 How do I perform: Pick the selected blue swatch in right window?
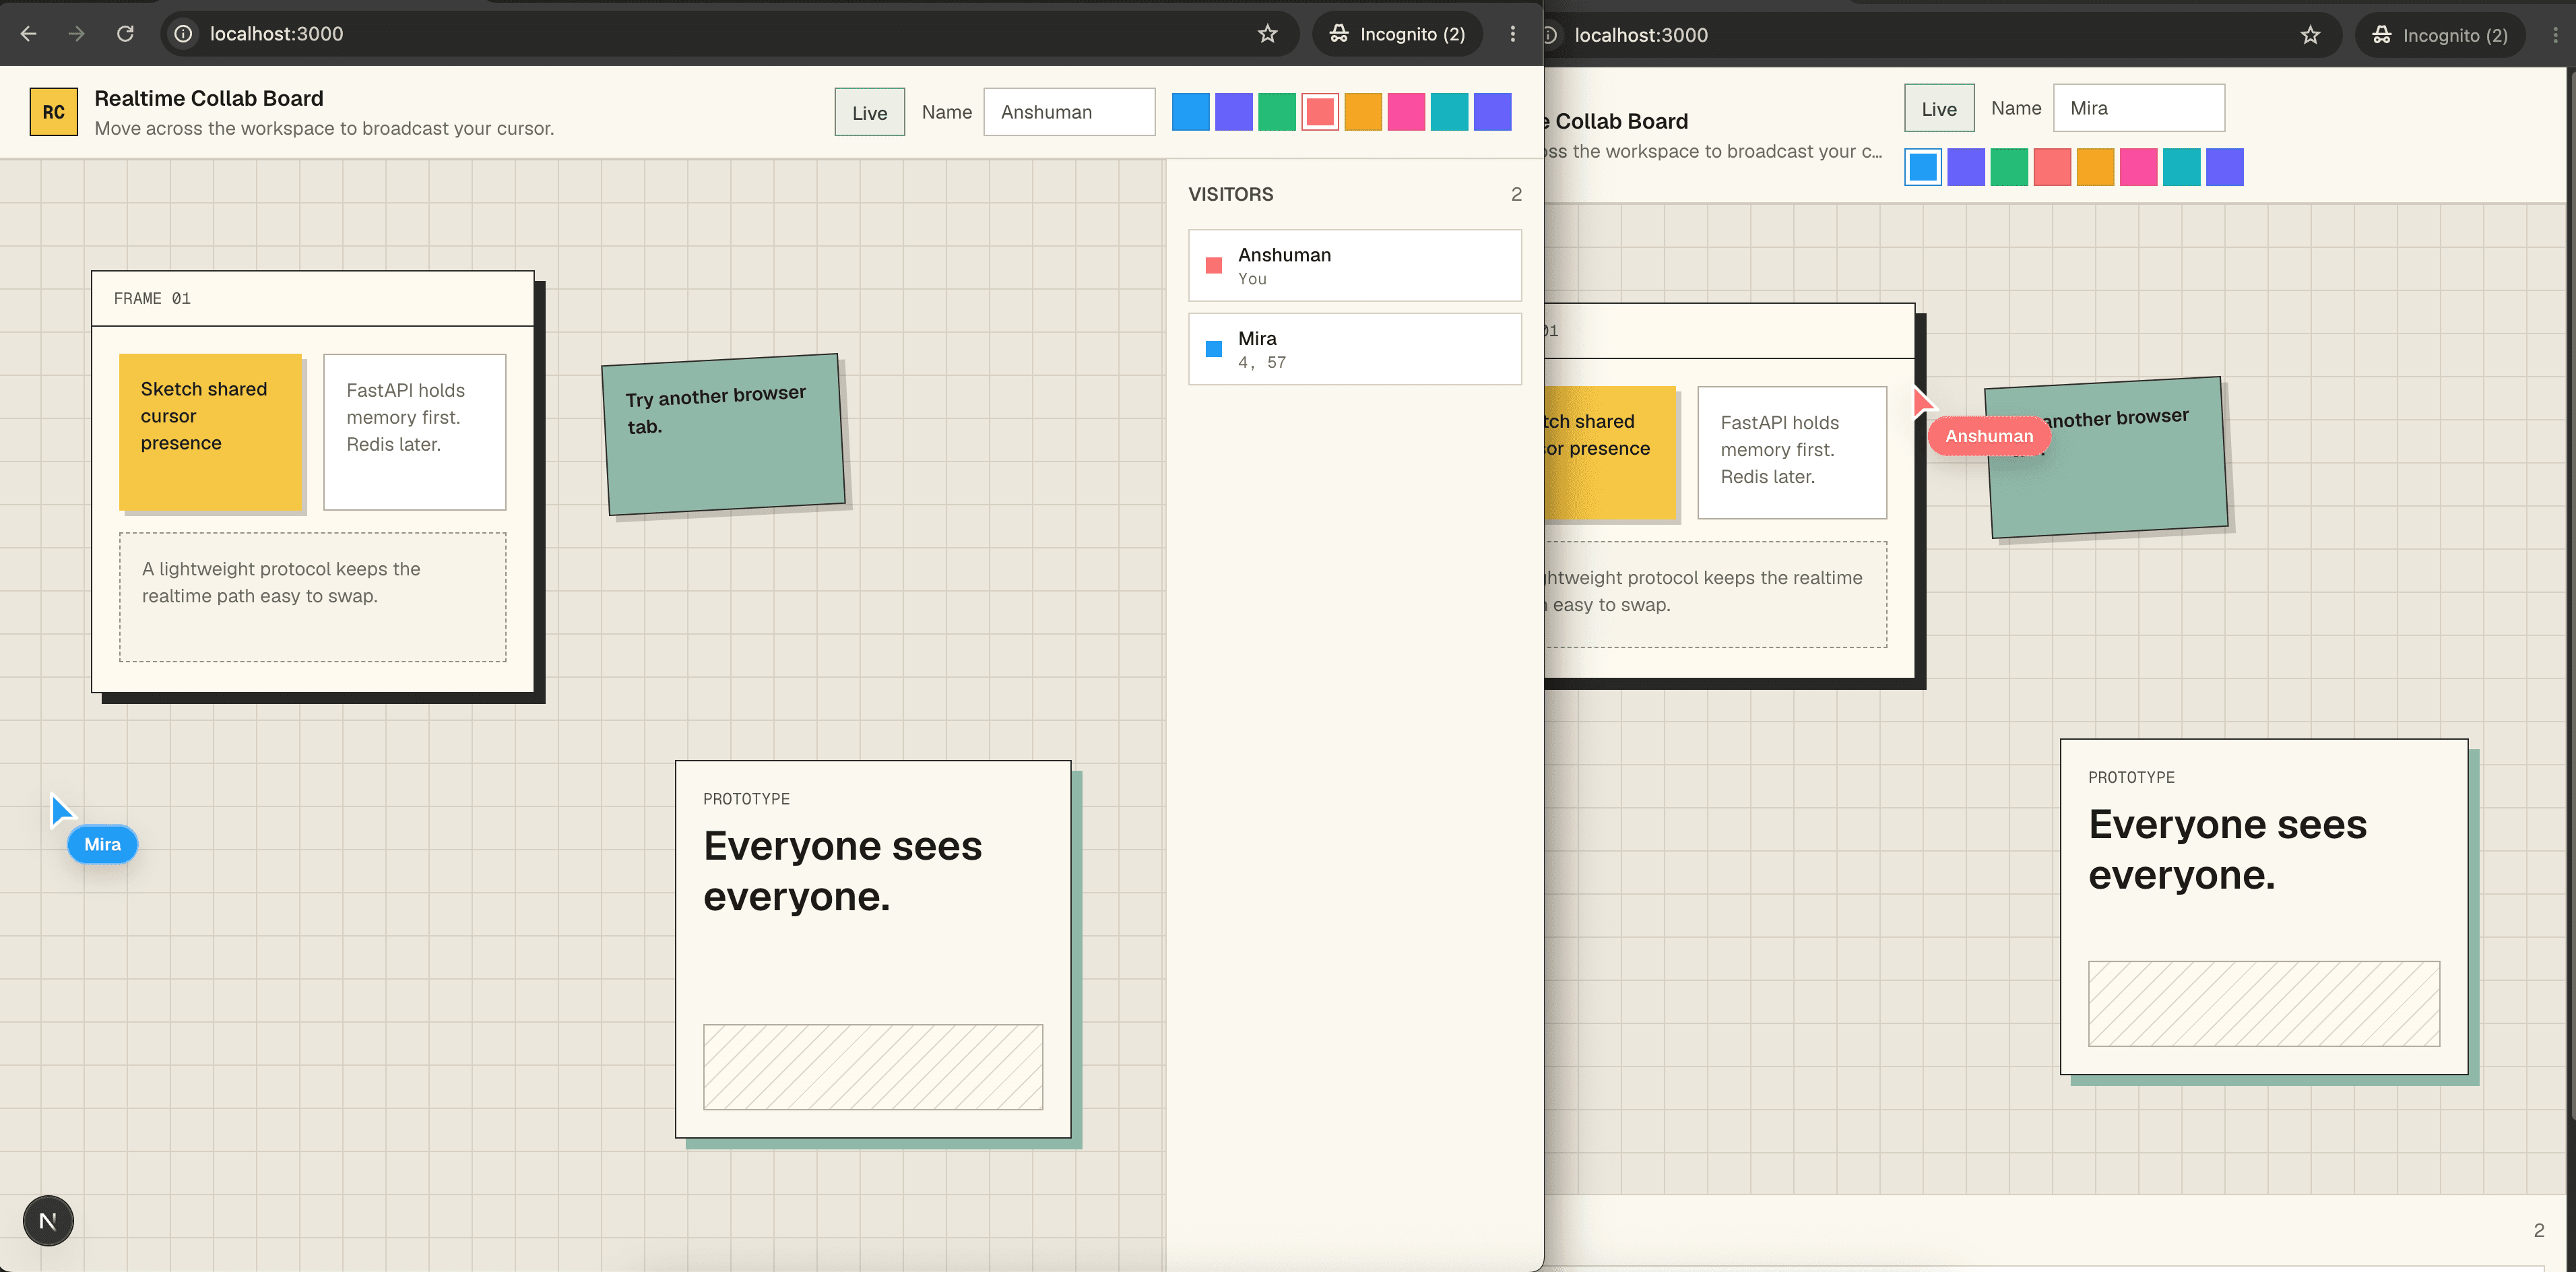tap(1923, 167)
